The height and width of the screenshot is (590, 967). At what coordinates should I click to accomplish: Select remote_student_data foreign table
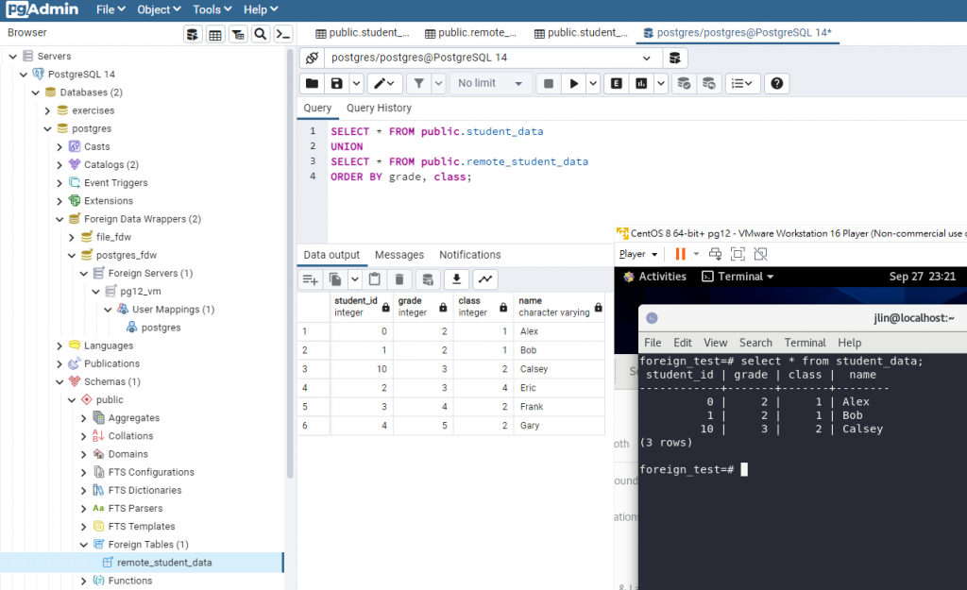pyautogui.click(x=164, y=563)
